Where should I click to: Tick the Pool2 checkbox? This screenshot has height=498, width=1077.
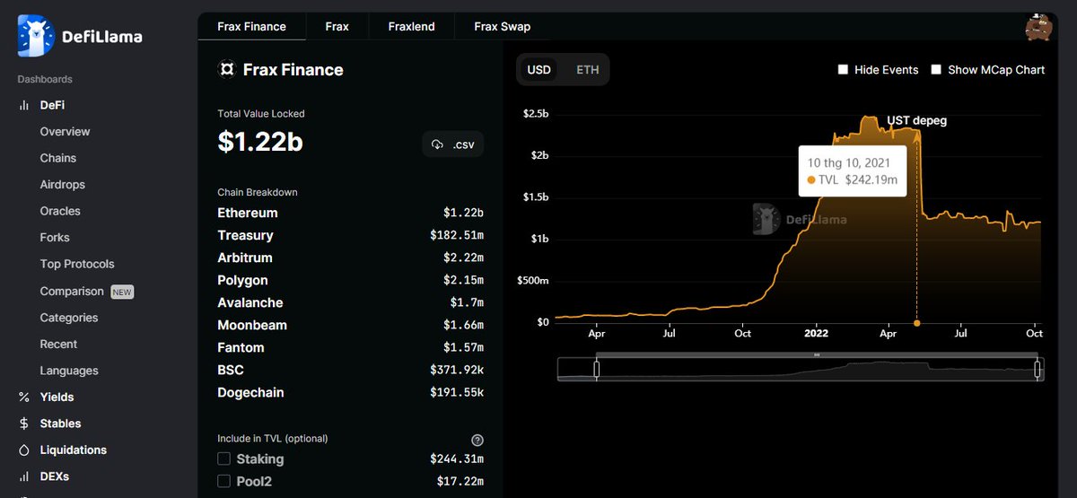click(223, 481)
